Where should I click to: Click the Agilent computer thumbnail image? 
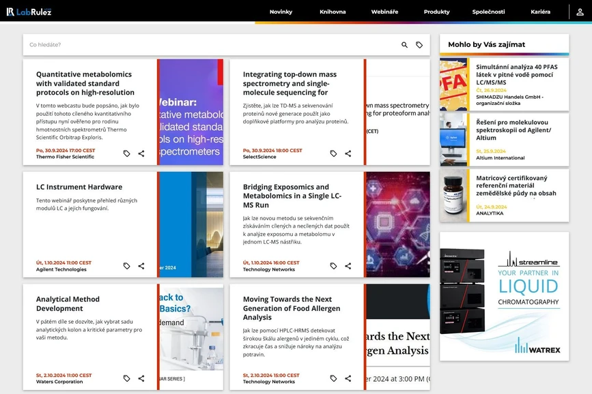click(453, 140)
